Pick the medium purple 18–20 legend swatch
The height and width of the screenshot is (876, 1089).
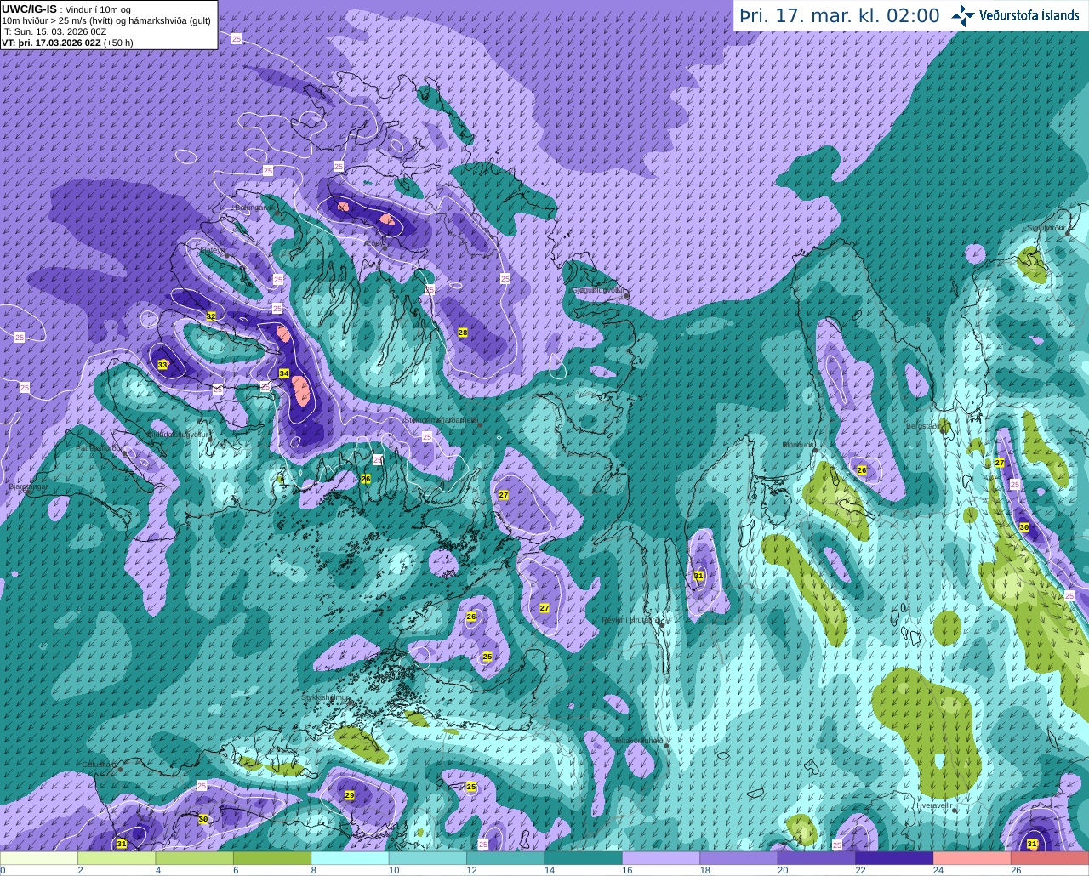pos(739,858)
